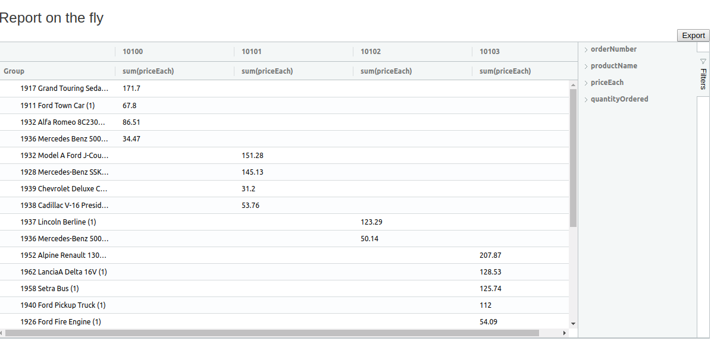711x344 pixels.
Task: Open the Filters side tab
Action: [703, 74]
